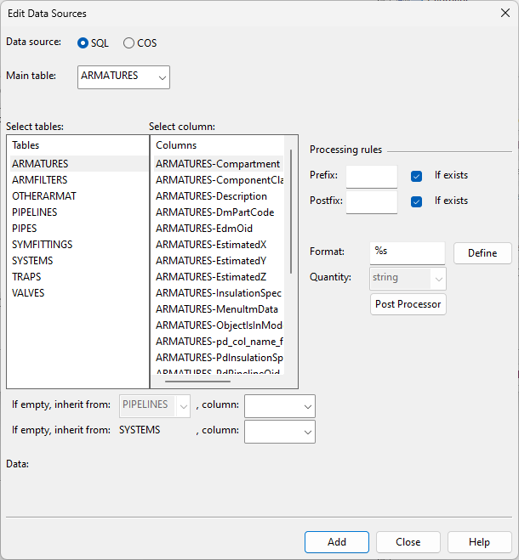Pick the ARMATURES-EstimatedX column

[211, 245]
